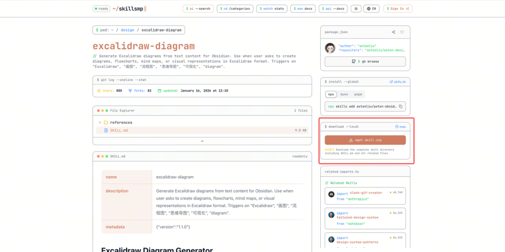Open the EN language selector
The height and width of the screenshot is (252, 505).
pos(371,8)
